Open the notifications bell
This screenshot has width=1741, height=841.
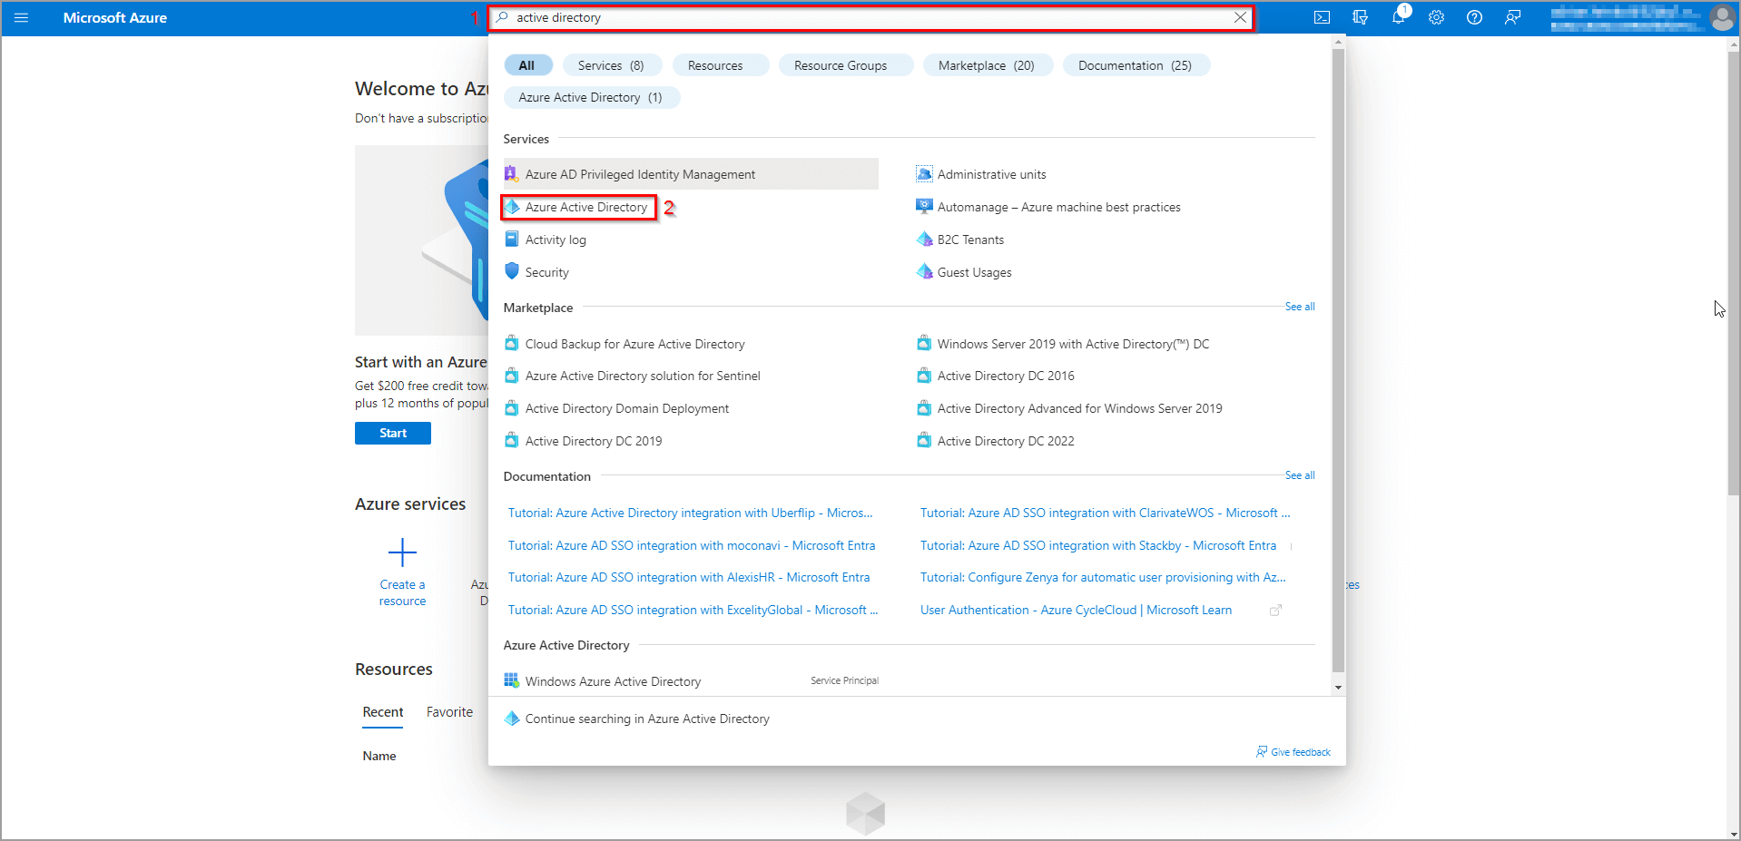[x=1398, y=18]
